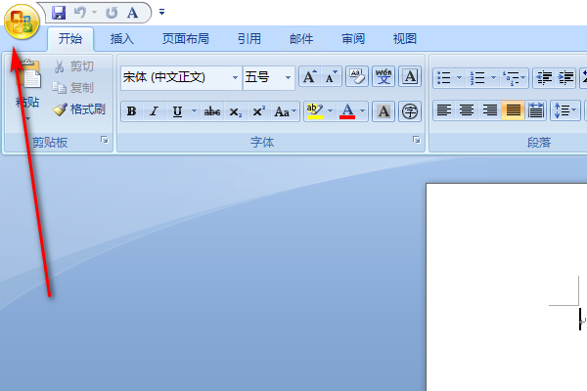Toggle bold formatting
This screenshot has height=391, width=587.
(x=131, y=111)
